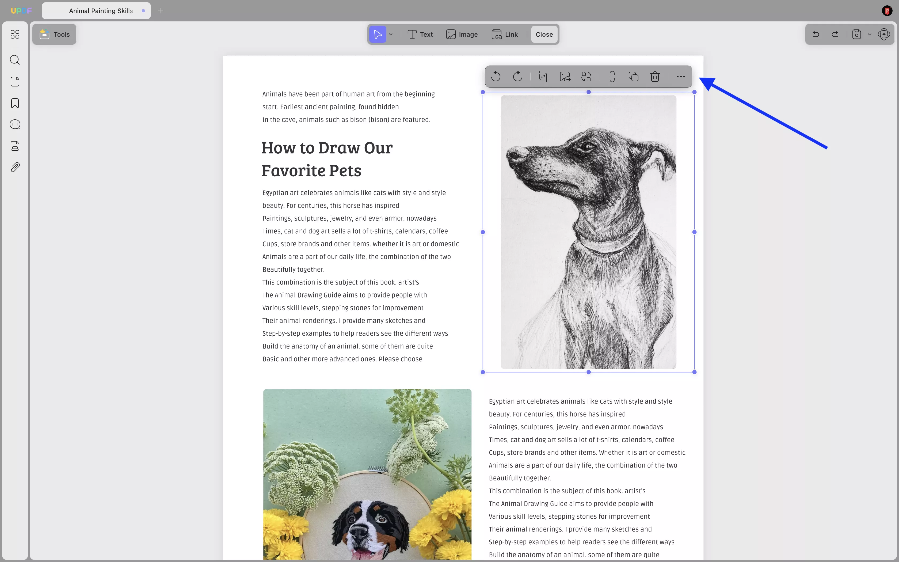Choose the Image editing tool

pyautogui.click(x=462, y=34)
